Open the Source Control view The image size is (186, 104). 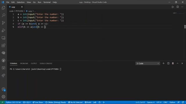(x=3, y=23)
